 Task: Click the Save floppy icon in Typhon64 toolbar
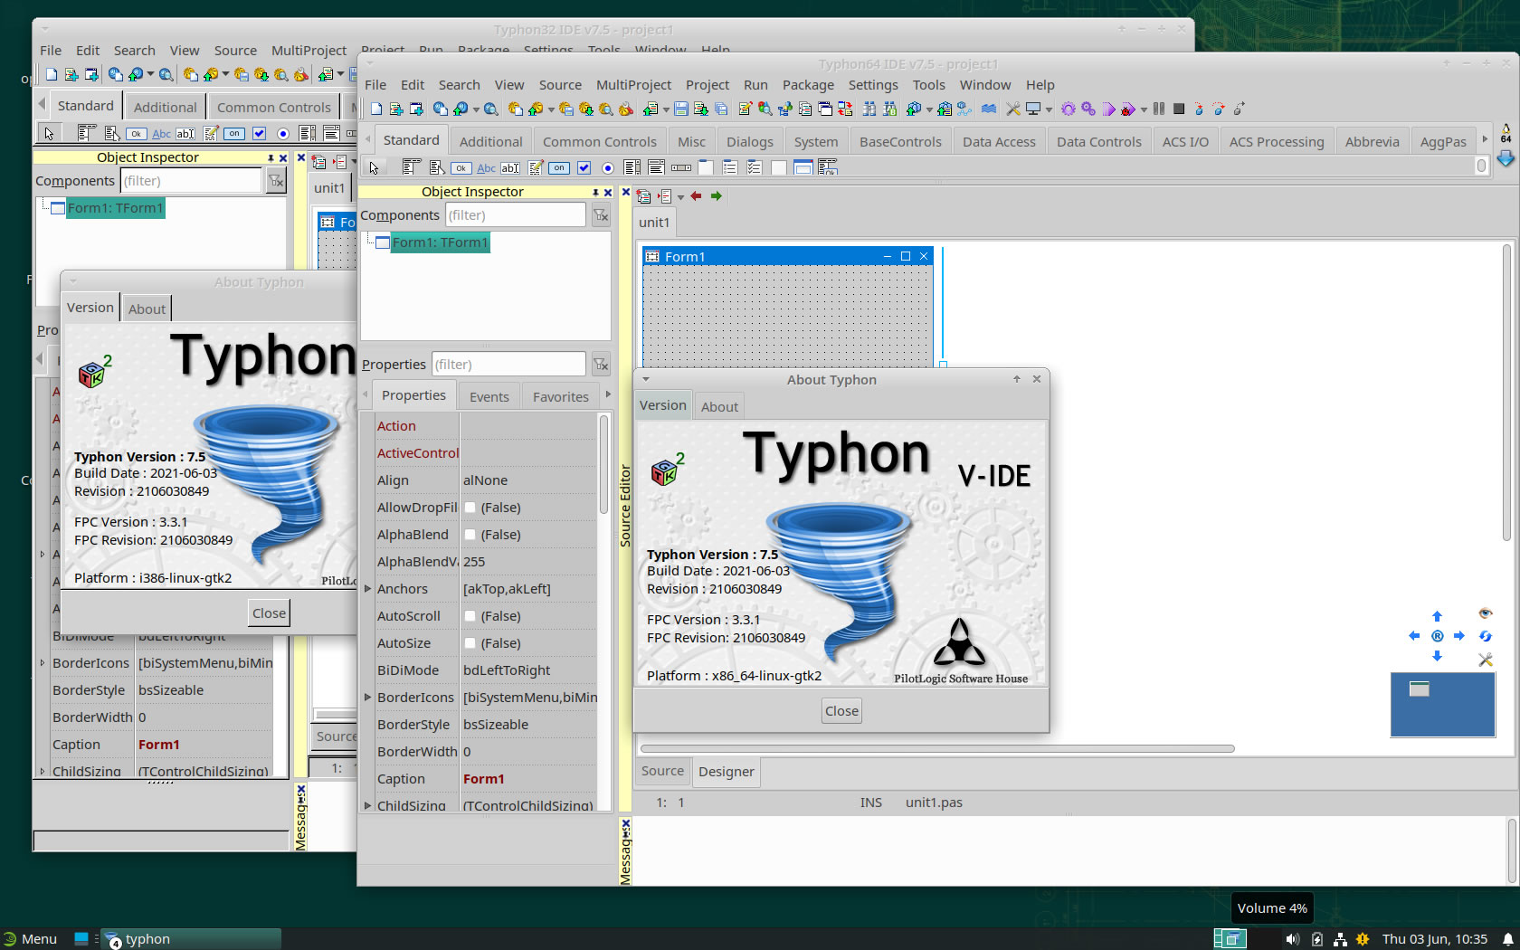[x=680, y=109]
